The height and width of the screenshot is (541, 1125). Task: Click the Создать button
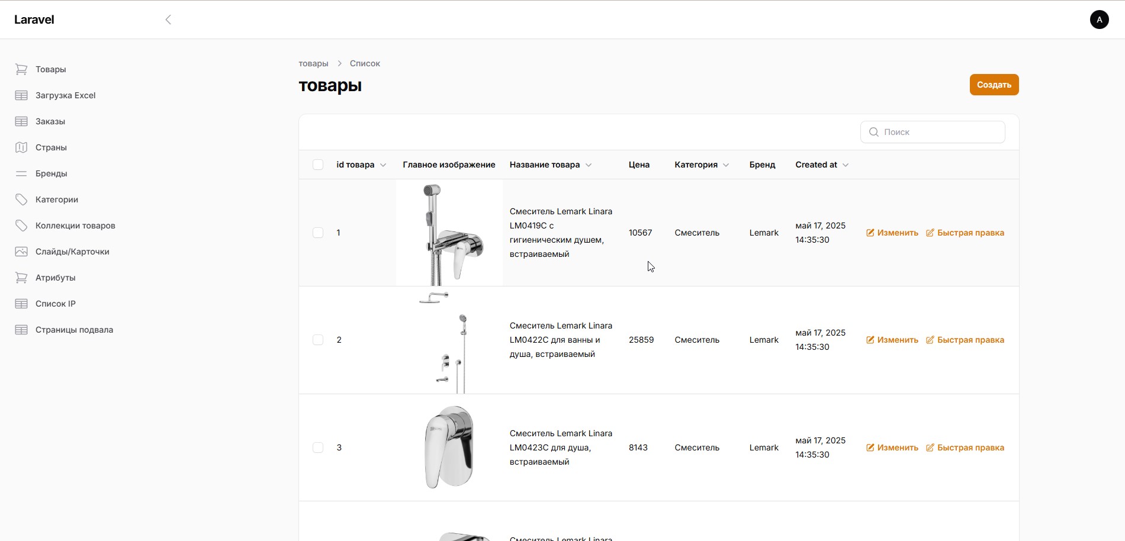(x=994, y=85)
